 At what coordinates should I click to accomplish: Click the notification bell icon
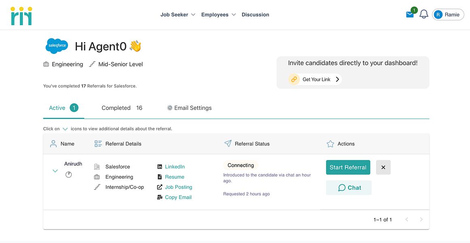pos(423,15)
